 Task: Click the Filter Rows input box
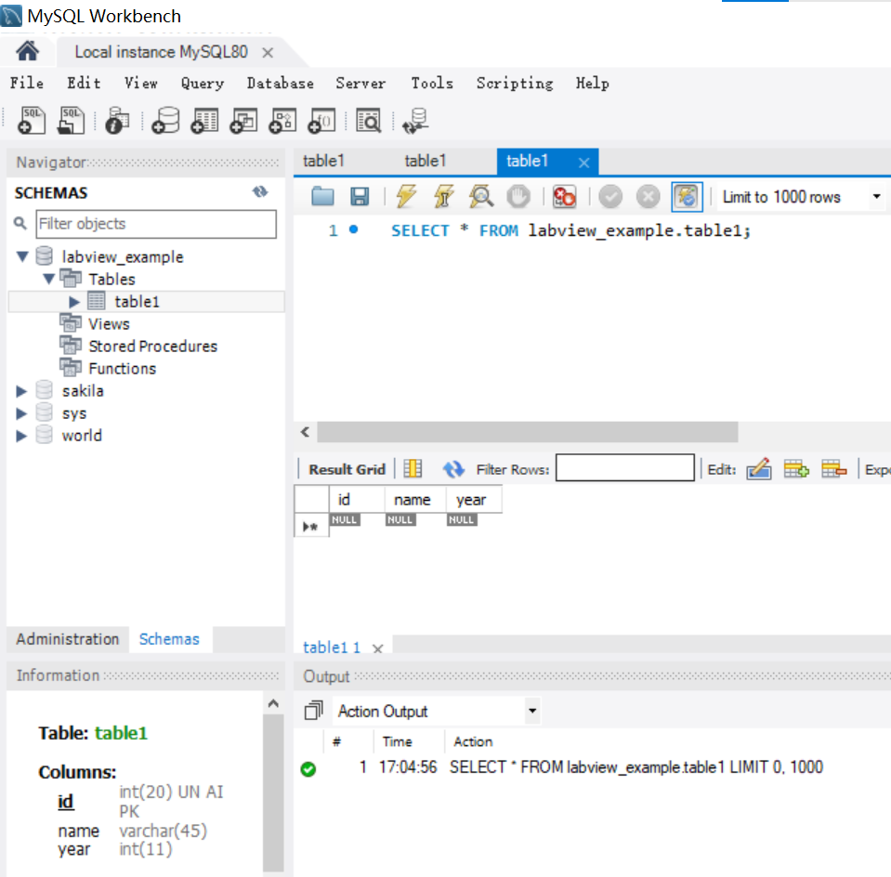point(624,468)
